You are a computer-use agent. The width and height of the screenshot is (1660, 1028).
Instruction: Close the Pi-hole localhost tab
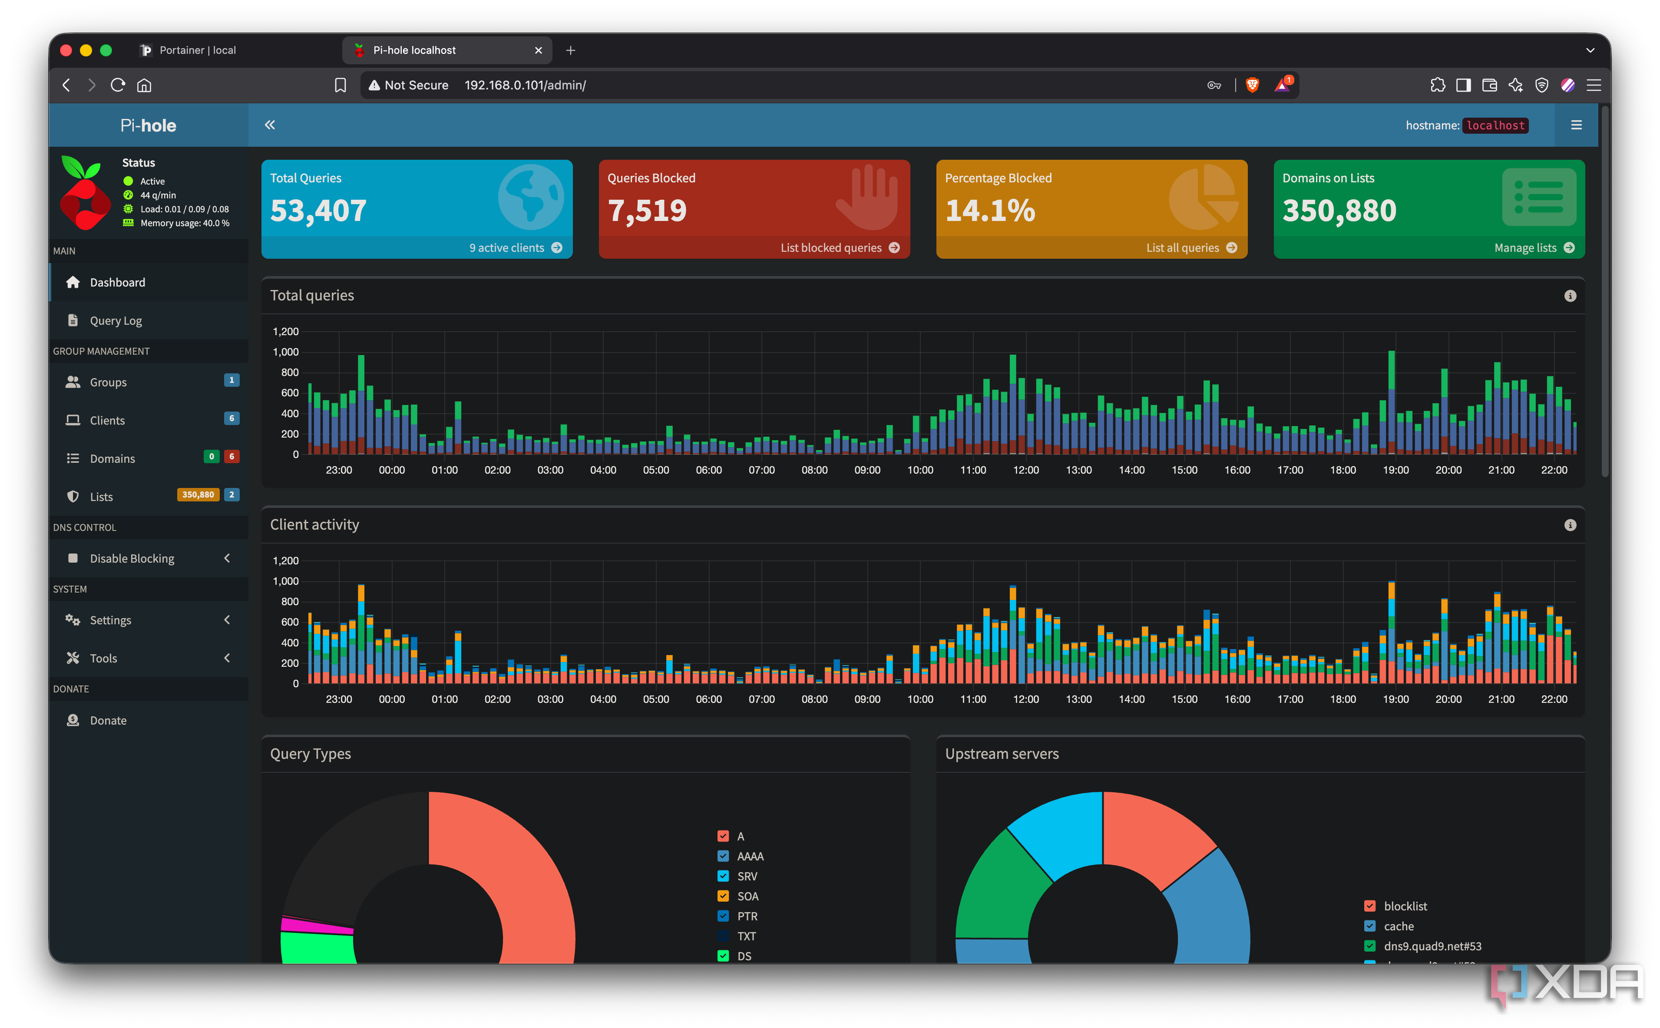coord(538,50)
